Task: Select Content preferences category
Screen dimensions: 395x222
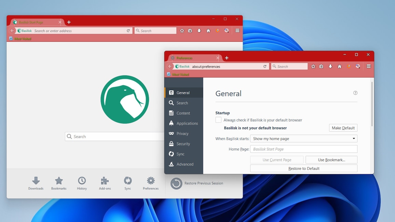Action: 183,113
